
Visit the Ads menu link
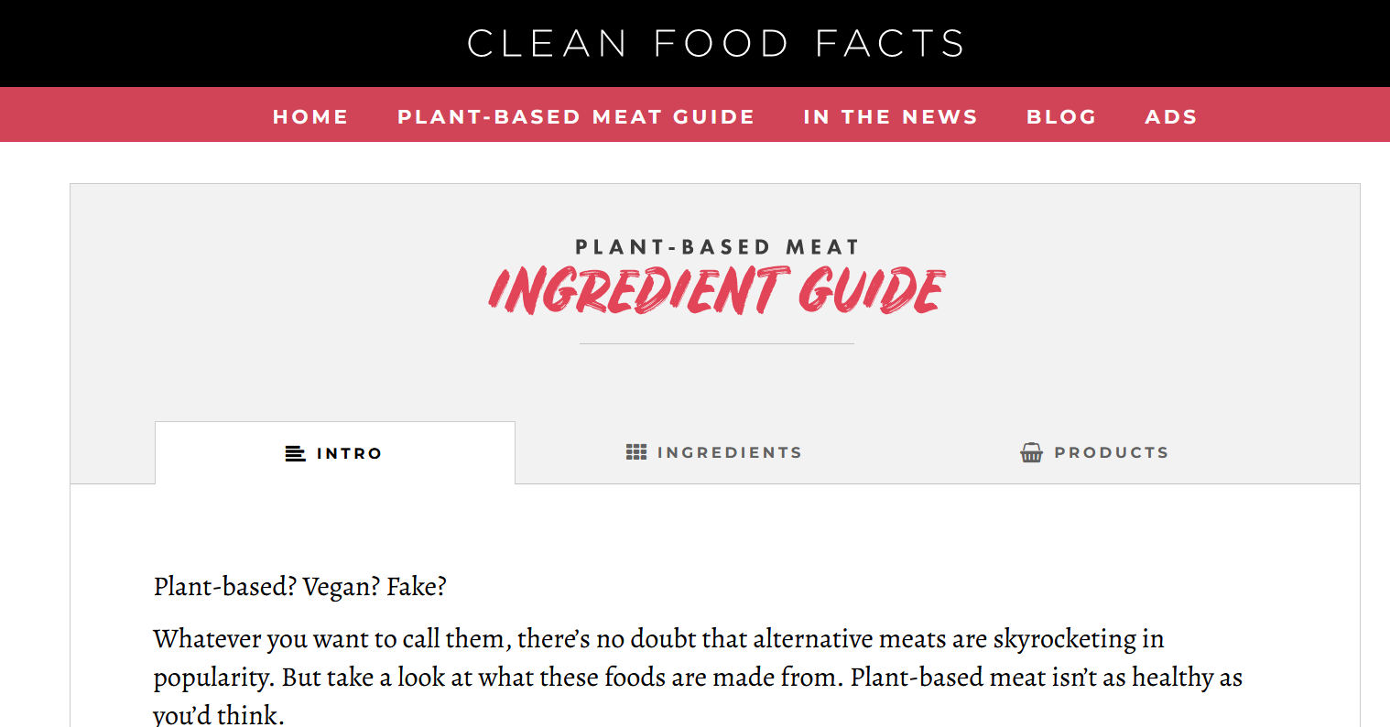tap(1171, 116)
